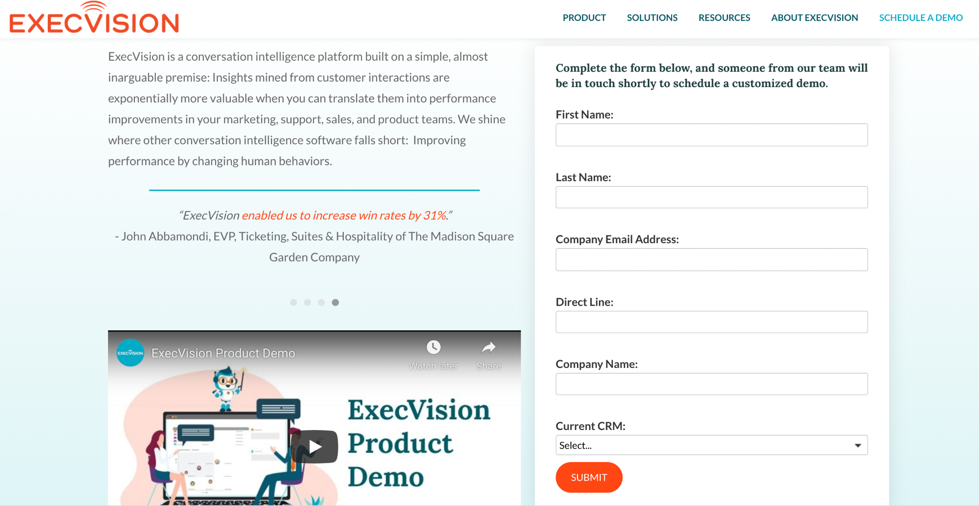Click the First Name input field
Screen dimensions: 979x506
coord(711,135)
